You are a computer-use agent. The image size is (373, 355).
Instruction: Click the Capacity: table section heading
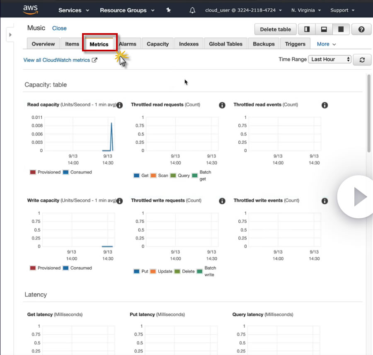coord(46,85)
